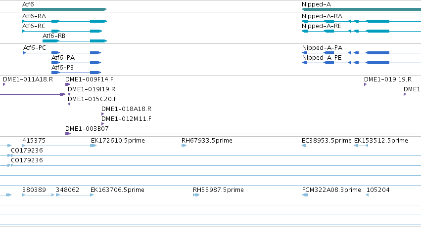Select the EK153512.5prime EST glyph
Viewport: 421px width, 227px height.
[361, 146]
